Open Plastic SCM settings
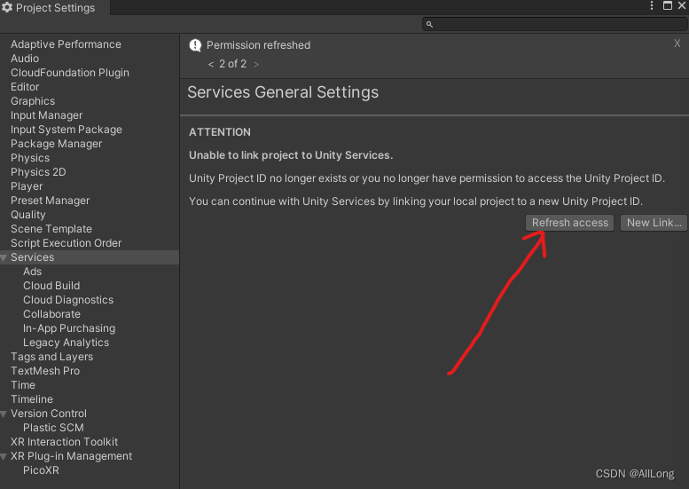Image resolution: width=689 pixels, height=489 pixels. coord(53,428)
